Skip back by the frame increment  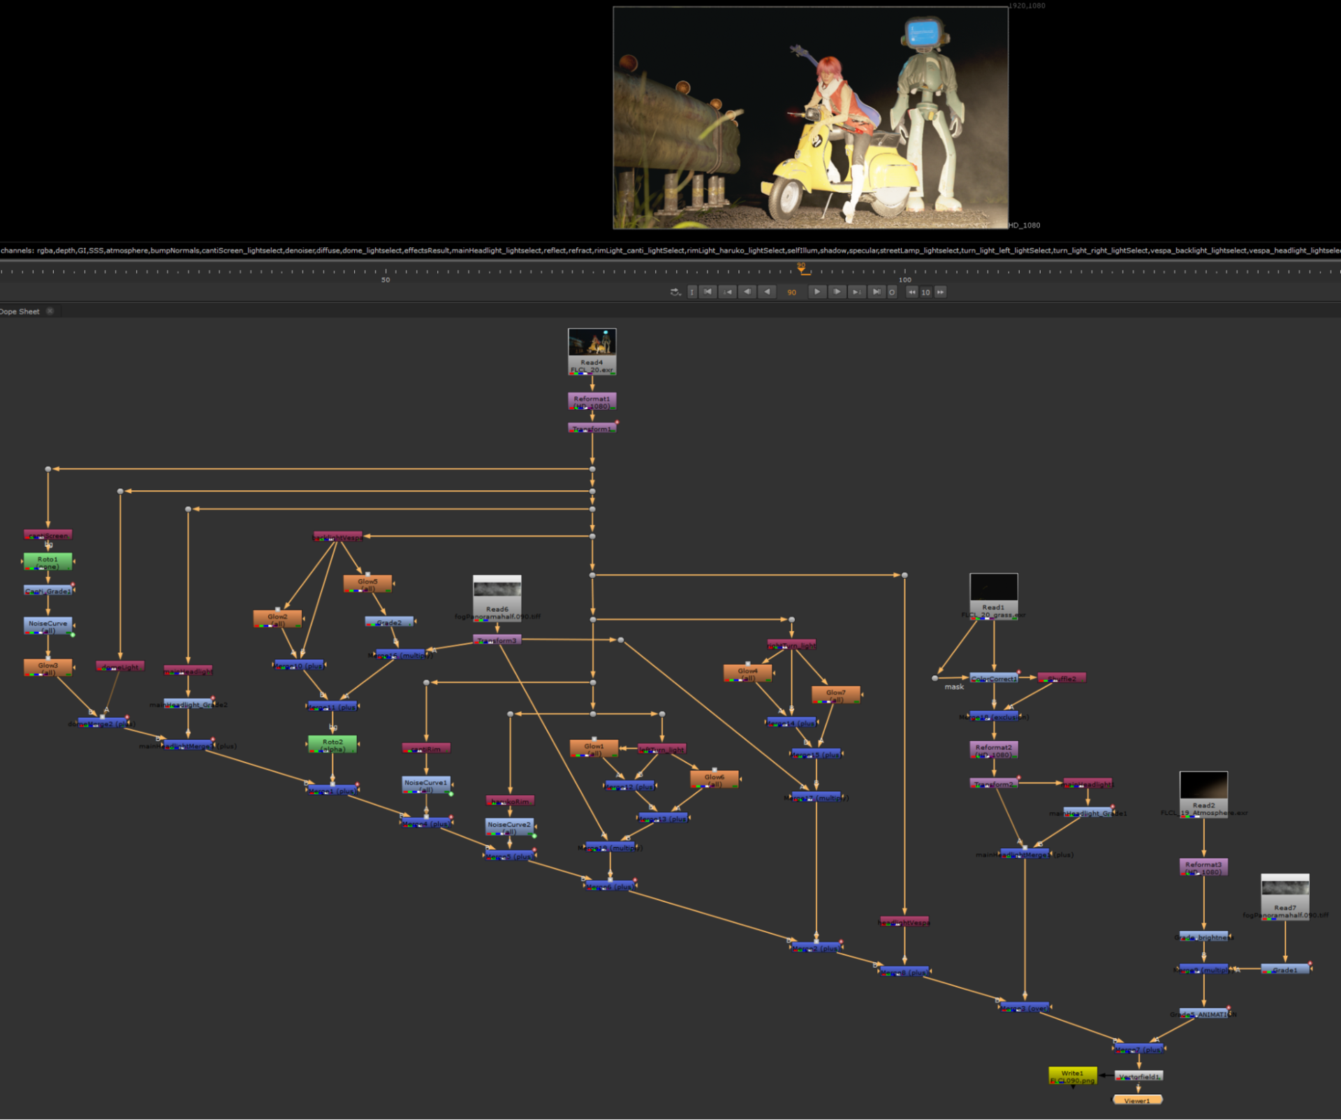912,292
